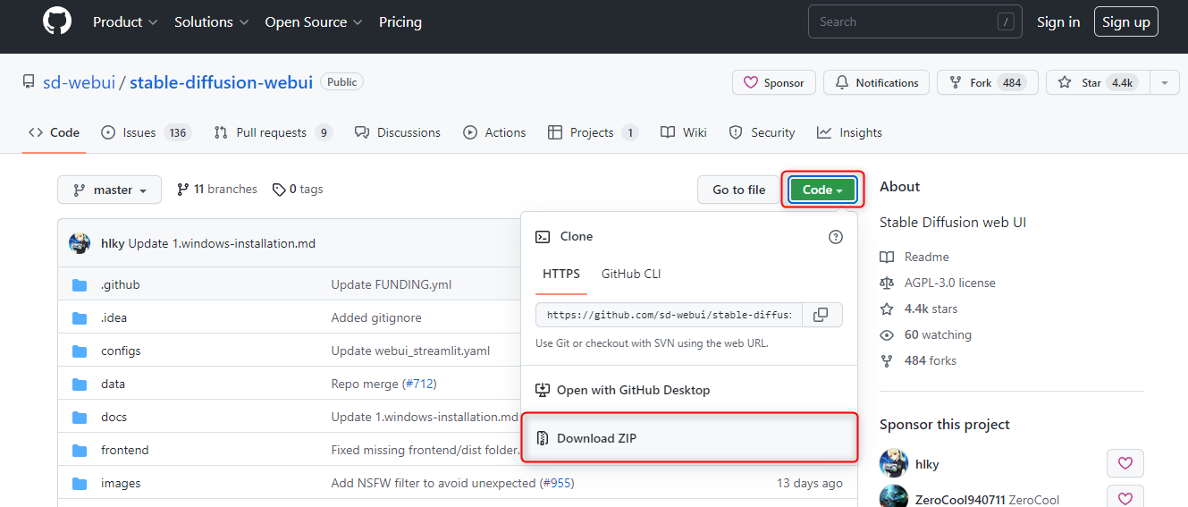Click the GitHub search field

click(903, 22)
